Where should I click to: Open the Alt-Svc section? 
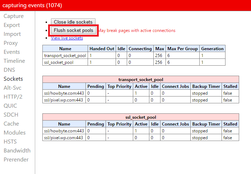[x=13, y=88]
